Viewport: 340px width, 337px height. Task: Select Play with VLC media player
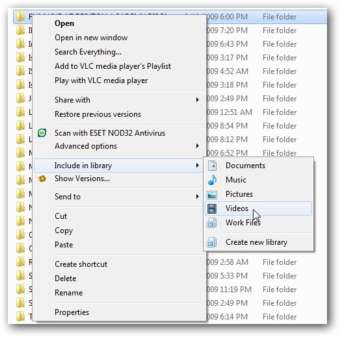point(101,81)
